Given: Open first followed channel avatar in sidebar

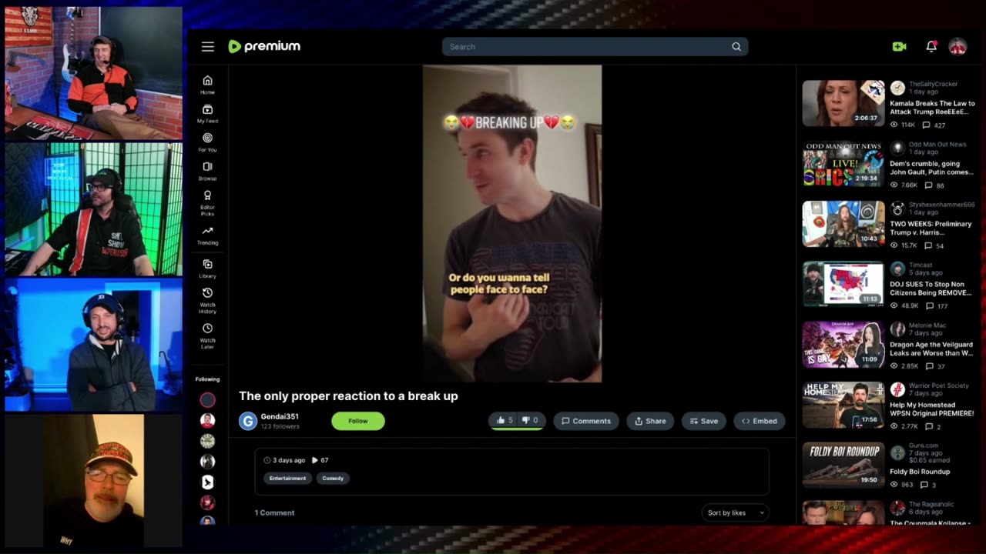Looking at the screenshot, I should [207, 400].
